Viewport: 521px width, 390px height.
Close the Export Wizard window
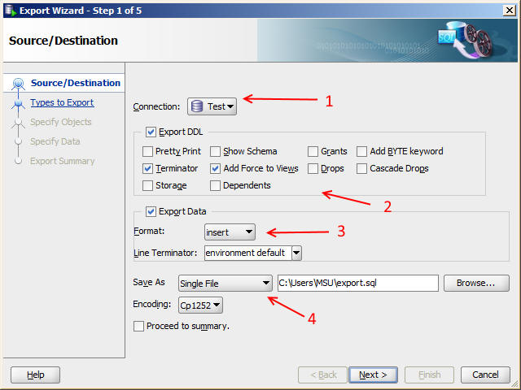point(510,11)
